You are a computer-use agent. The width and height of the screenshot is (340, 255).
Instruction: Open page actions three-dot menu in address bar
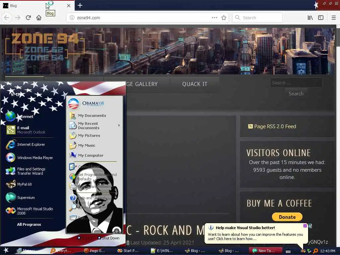coord(214,18)
